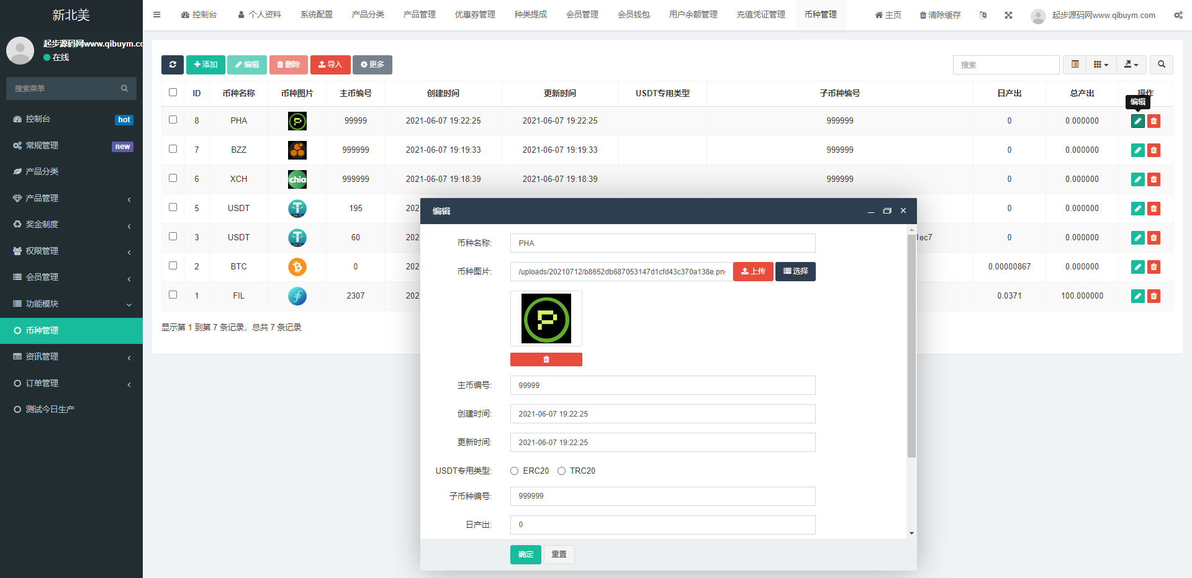Check the checkbox for PHA row

coord(173,120)
